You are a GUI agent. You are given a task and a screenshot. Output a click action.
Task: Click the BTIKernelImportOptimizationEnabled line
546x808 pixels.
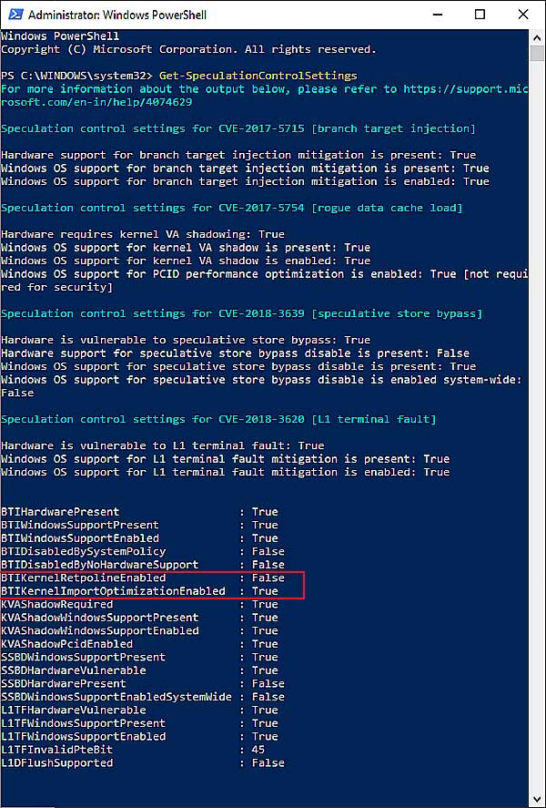tap(139, 591)
